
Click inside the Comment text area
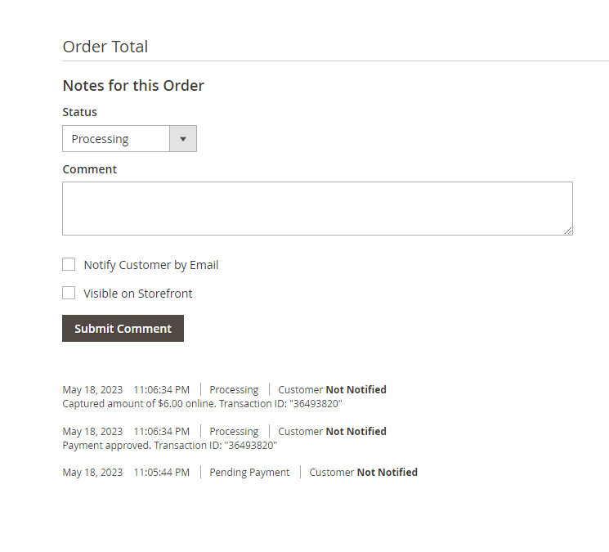[317, 209]
